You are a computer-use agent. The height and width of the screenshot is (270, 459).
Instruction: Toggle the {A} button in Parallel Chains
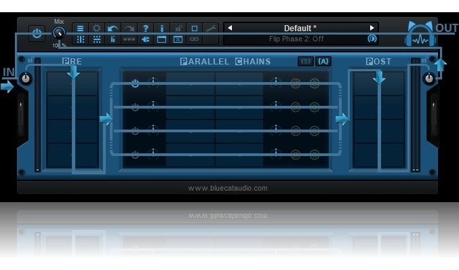[x=323, y=62]
